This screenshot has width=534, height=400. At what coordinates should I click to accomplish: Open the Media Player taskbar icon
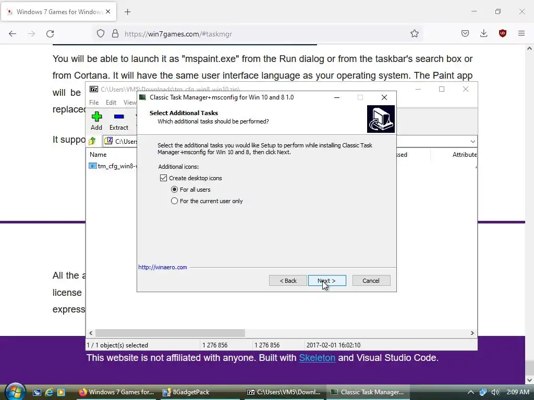pos(61,392)
